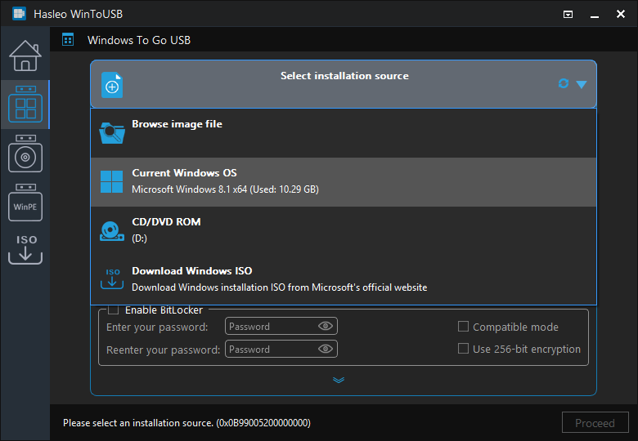Click the add-file installation source icon

click(112, 85)
